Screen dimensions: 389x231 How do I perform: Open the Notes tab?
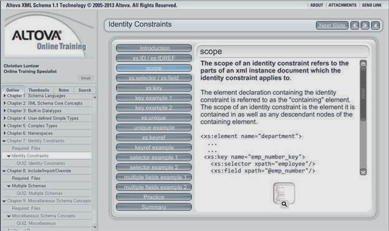tap(64, 90)
